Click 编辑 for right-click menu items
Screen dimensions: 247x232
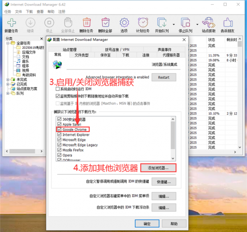point(164,196)
